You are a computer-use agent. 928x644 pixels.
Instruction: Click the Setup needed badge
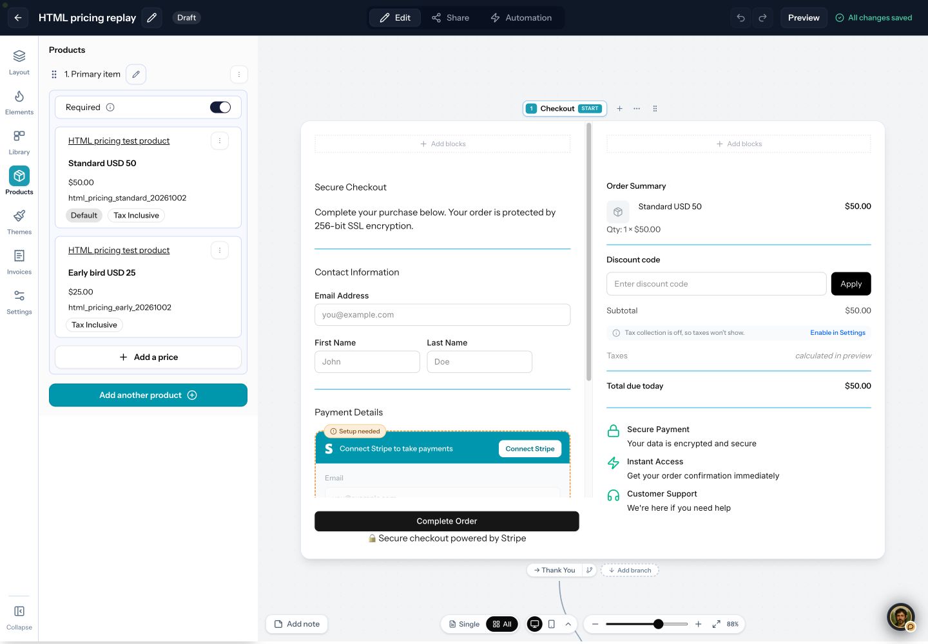(x=354, y=431)
